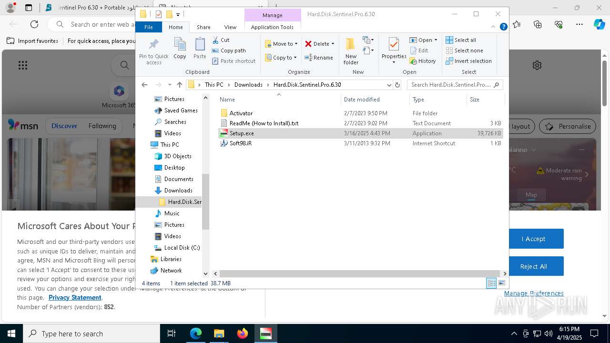
Task: Refresh the Edge browser page
Action: (34, 24)
